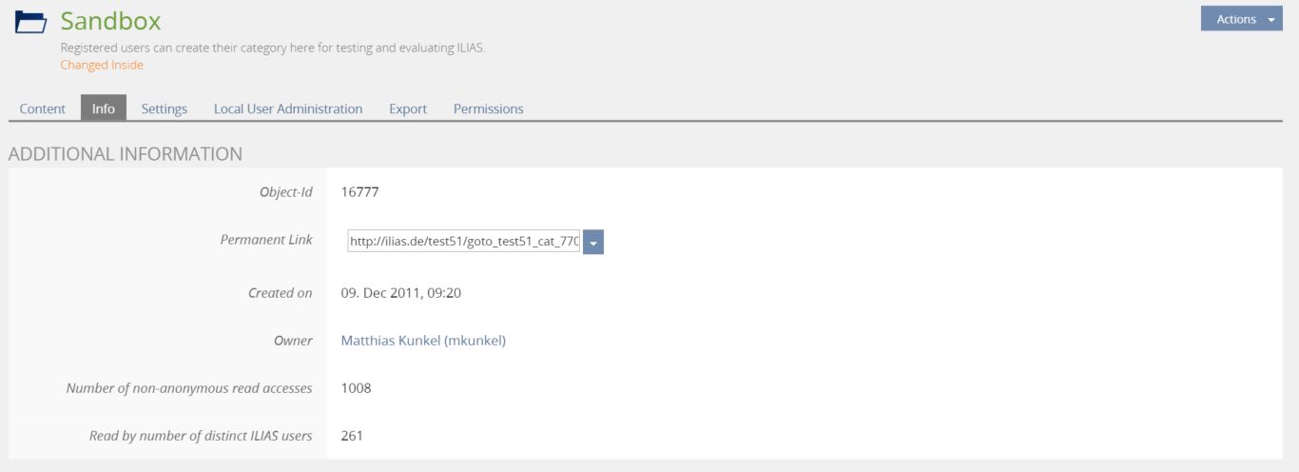Click the Sandbox page title

(x=110, y=21)
